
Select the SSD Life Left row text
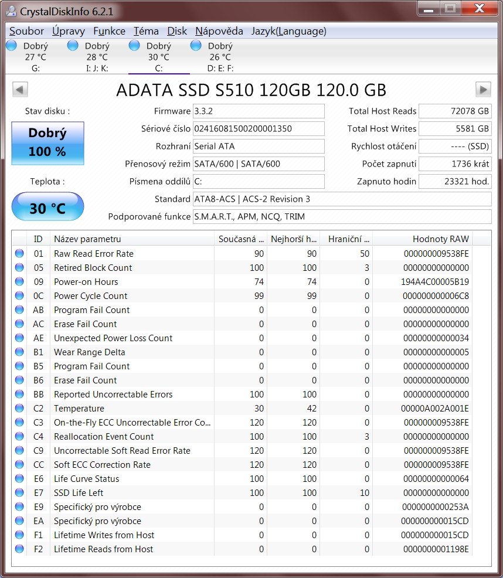click(79, 493)
